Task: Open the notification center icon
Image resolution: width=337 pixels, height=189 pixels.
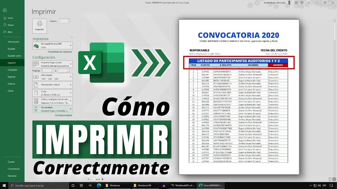Action: [331, 185]
